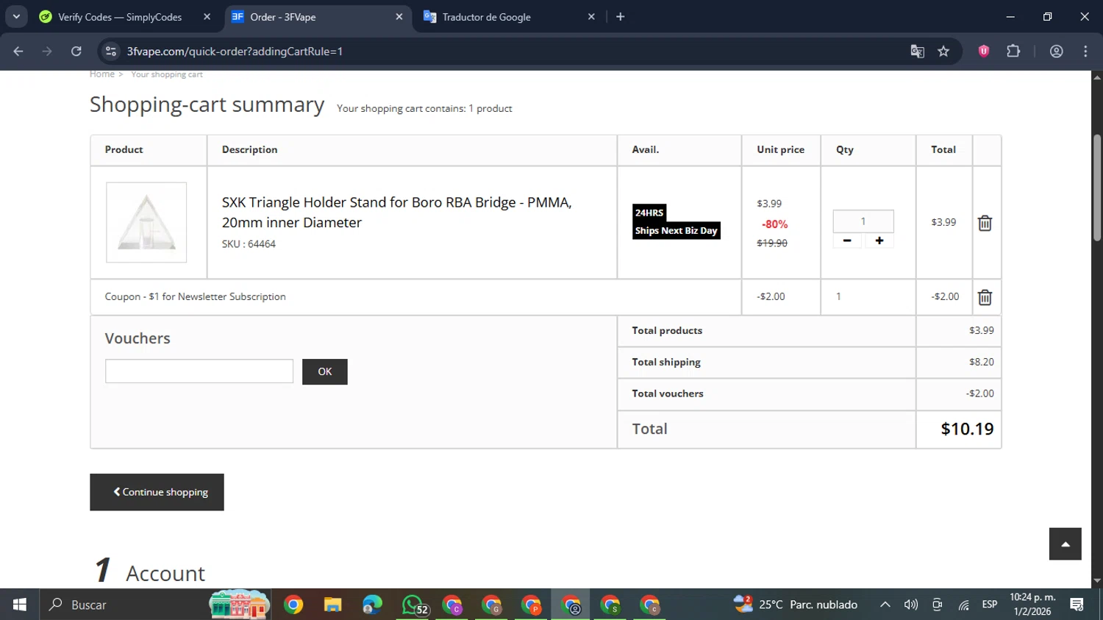This screenshot has height=620, width=1103.
Task: Focus the Vouchers code input field
Action: (199, 371)
